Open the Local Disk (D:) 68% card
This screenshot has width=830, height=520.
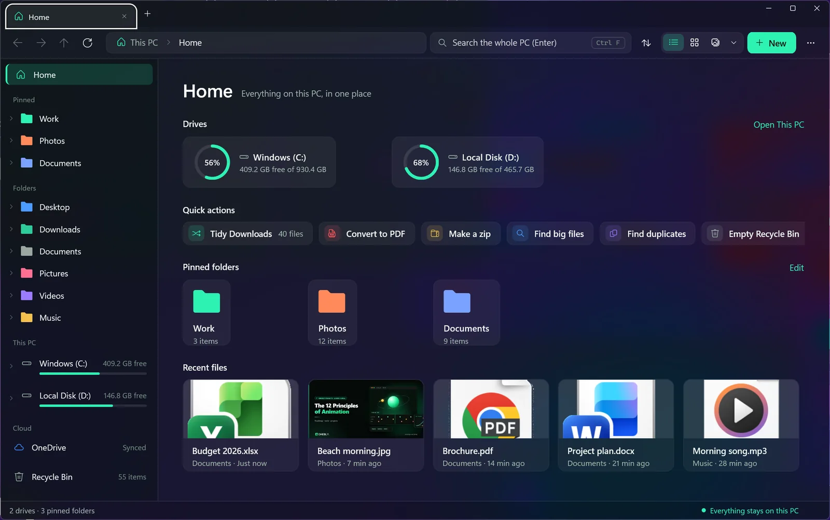pos(467,162)
